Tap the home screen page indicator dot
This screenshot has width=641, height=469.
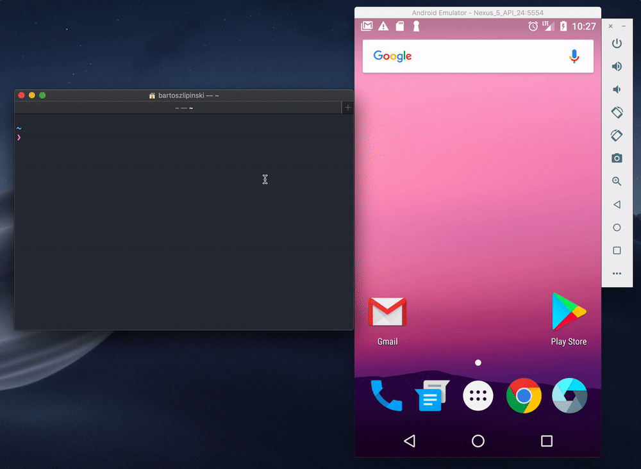[478, 363]
